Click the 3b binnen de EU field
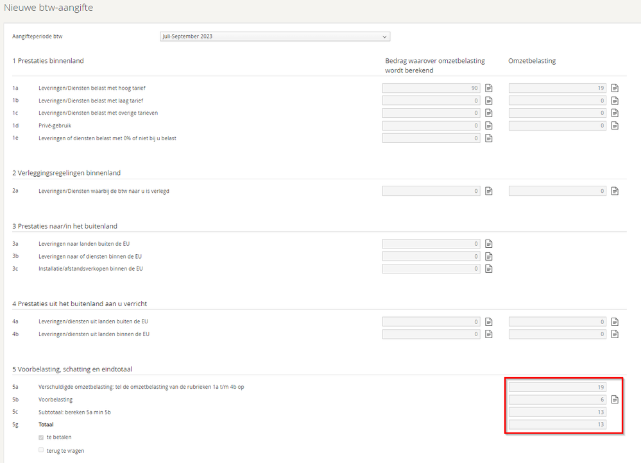Screen dimensions: 641x463 pyautogui.click(x=431, y=257)
